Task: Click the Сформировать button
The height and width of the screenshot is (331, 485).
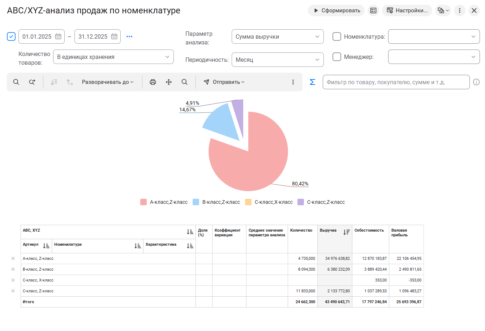Action: coord(336,10)
